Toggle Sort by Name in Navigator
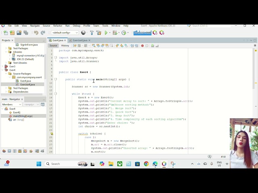 [37, 151]
